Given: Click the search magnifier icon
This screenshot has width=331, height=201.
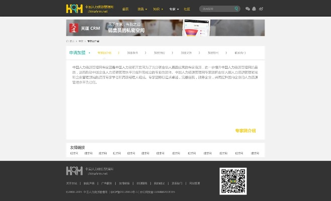Looking at the screenshot, I should point(236,9).
